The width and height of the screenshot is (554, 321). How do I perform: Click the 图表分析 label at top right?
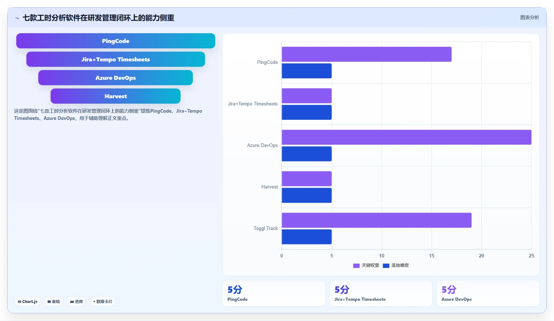[529, 17]
